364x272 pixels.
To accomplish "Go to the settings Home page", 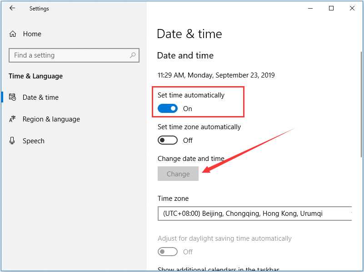I will 32,34.
